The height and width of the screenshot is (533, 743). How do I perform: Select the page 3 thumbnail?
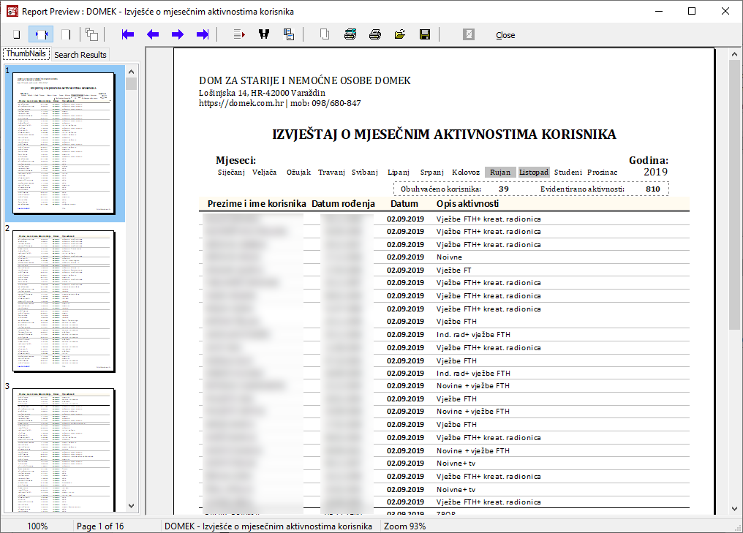click(x=63, y=450)
